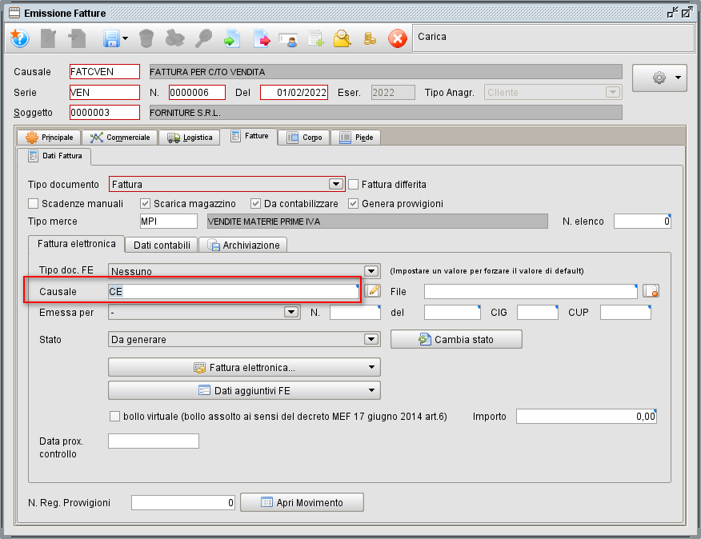Disable the Genera provvigioni checkbox
Screen dimensions: 701x539
pos(353,203)
